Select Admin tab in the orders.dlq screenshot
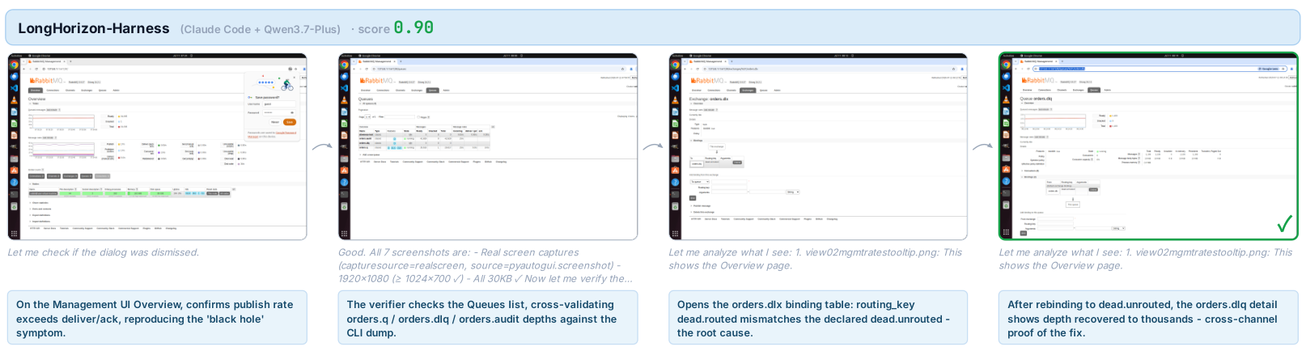 tap(1107, 90)
